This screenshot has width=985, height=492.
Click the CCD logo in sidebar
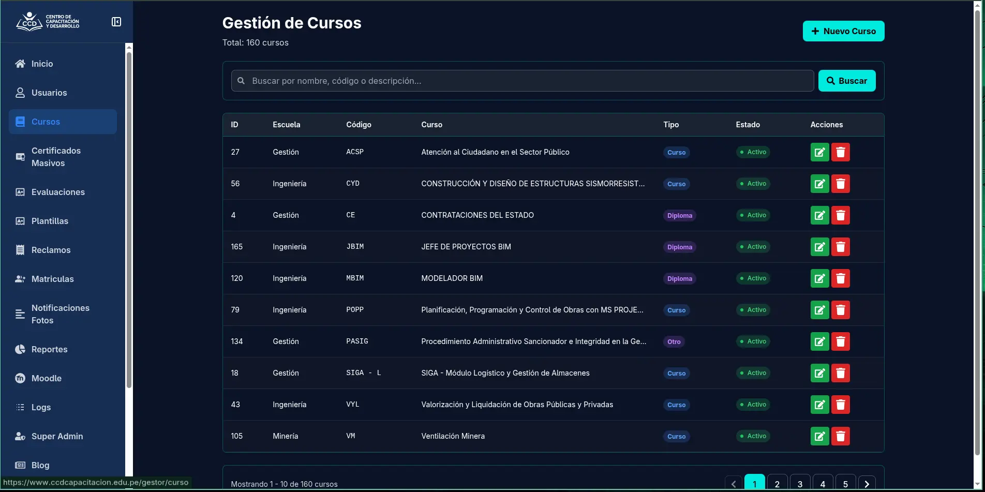click(x=48, y=22)
